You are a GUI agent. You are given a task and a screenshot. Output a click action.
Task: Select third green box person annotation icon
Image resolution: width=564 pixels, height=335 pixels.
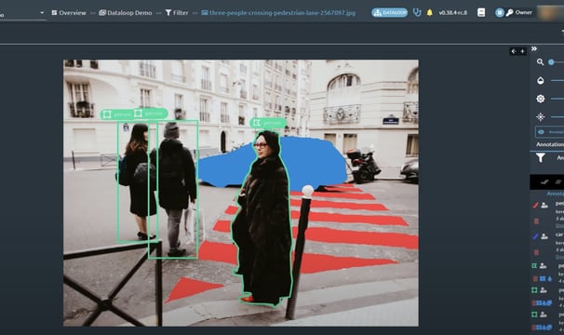click(534, 315)
